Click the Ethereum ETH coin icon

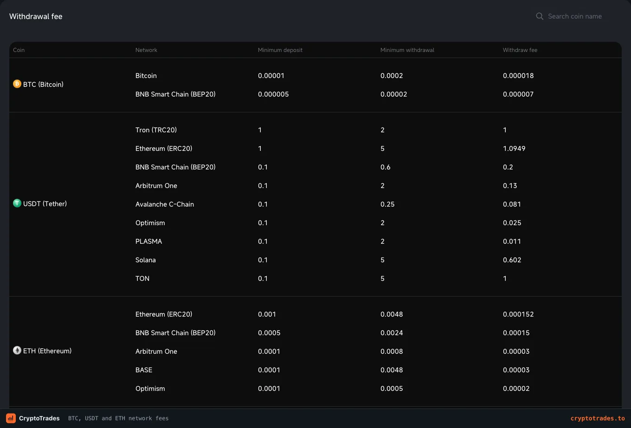pyautogui.click(x=17, y=350)
